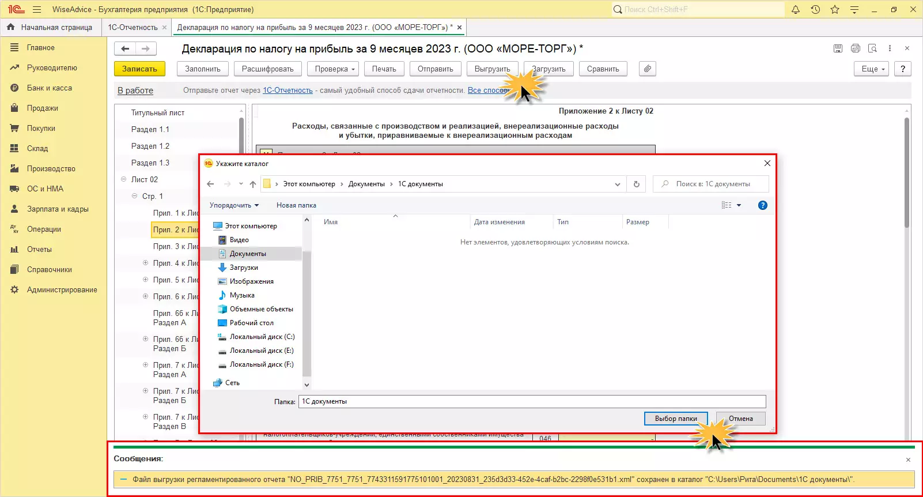Click Новая папка in the dialog
The height and width of the screenshot is (497, 923).
[x=296, y=205]
